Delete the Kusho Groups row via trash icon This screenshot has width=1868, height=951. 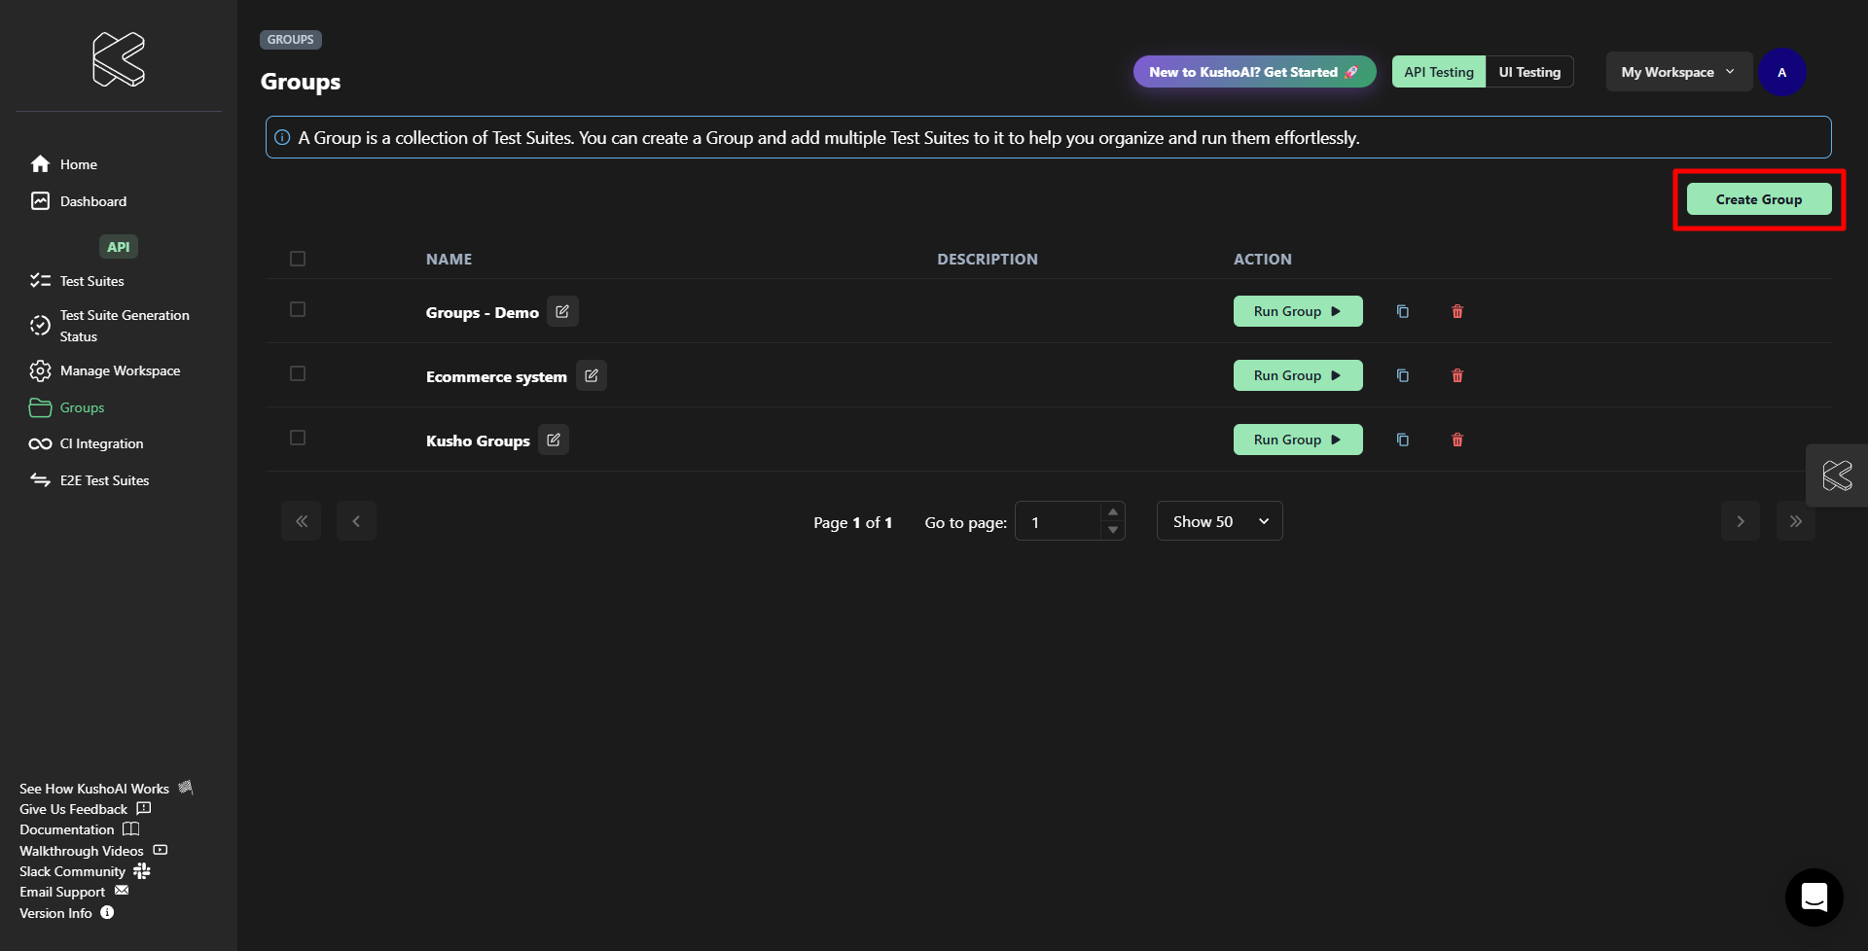[x=1456, y=440]
